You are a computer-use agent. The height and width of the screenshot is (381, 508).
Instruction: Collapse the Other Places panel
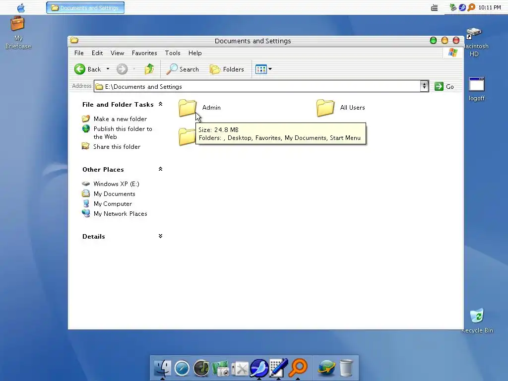pos(160,169)
